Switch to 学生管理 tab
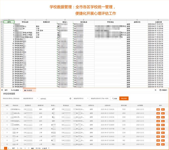169x150 pixels. pyautogui.click(x=15, y=90)
